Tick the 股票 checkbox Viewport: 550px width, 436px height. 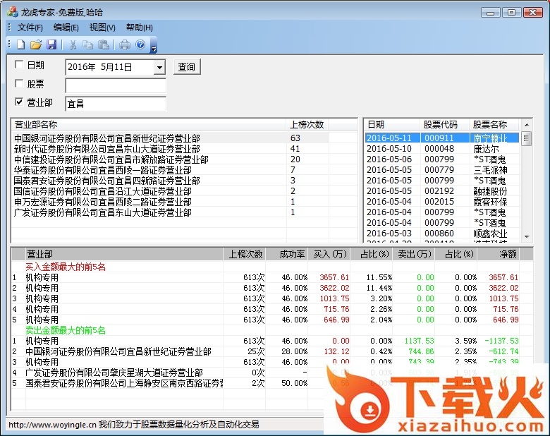coord(19,84)
